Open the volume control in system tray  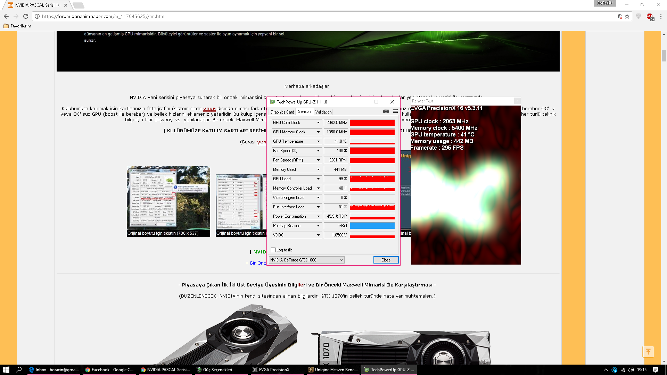coord(631,370)
